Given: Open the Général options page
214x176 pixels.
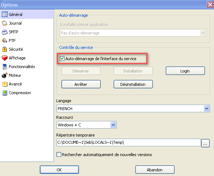Looking at the screenshot, I should point(27,14).
